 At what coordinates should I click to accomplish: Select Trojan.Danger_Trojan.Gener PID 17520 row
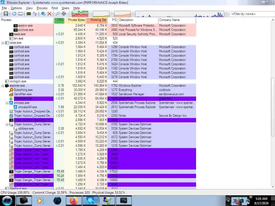(x=98, y=171)
